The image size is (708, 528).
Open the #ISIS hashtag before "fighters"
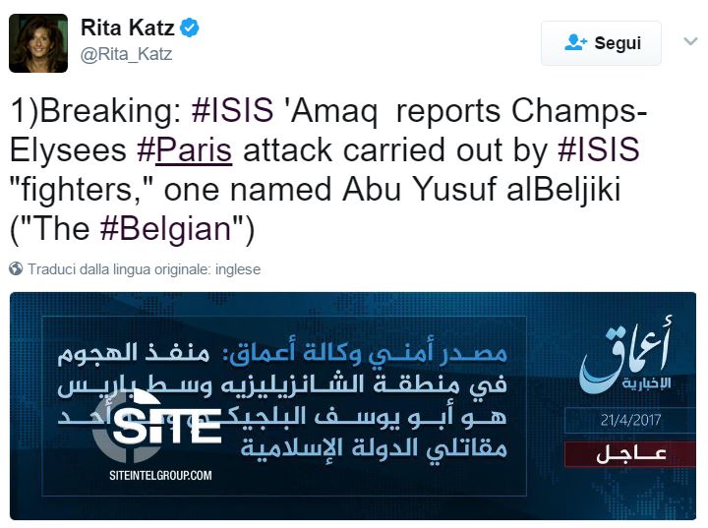coord(598,151)
